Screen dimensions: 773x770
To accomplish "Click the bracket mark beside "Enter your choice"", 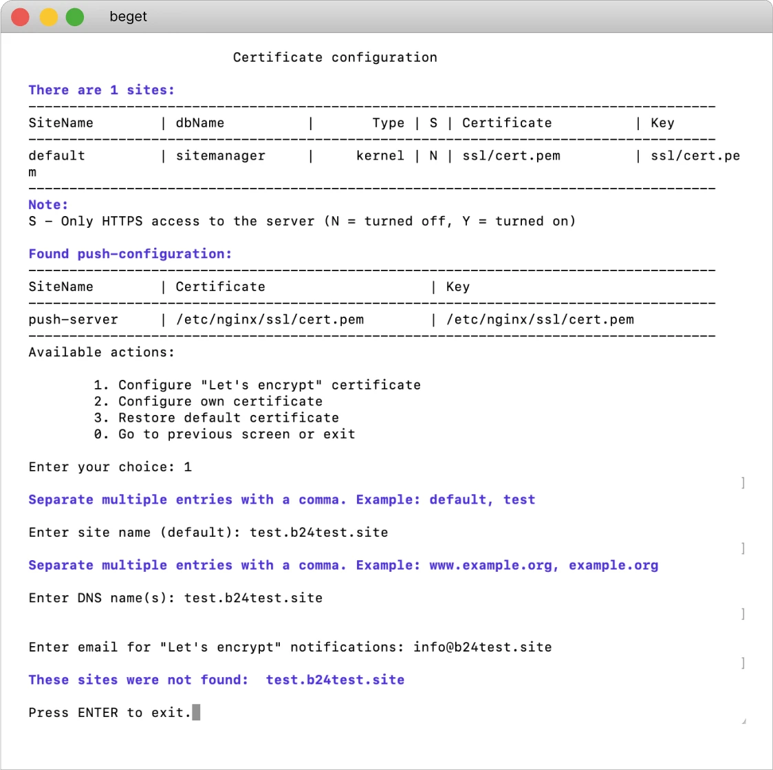I will point(743,482).
